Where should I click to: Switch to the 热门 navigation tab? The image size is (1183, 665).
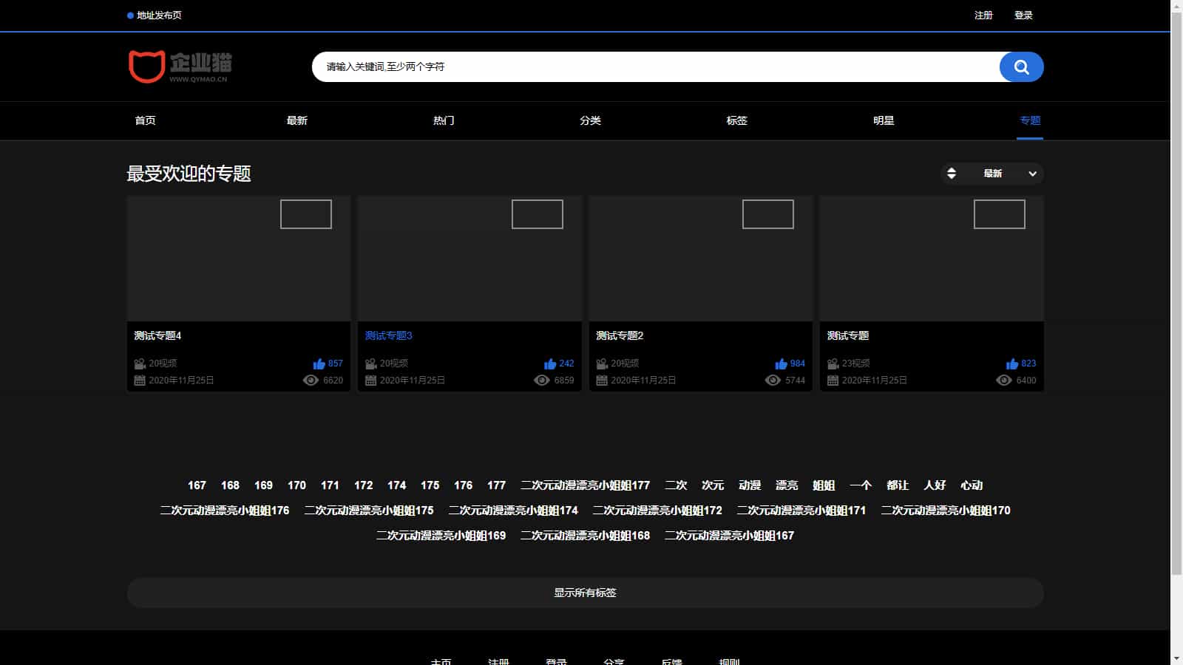444,120
